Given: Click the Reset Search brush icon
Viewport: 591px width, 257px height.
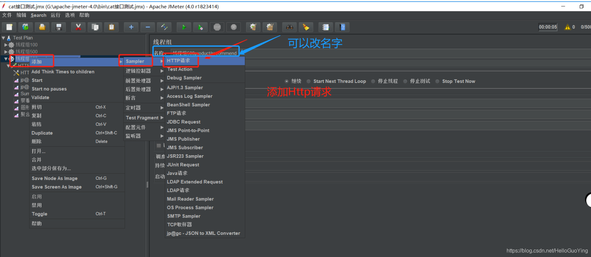Looking at the screenshot, I should pos(306,27).
